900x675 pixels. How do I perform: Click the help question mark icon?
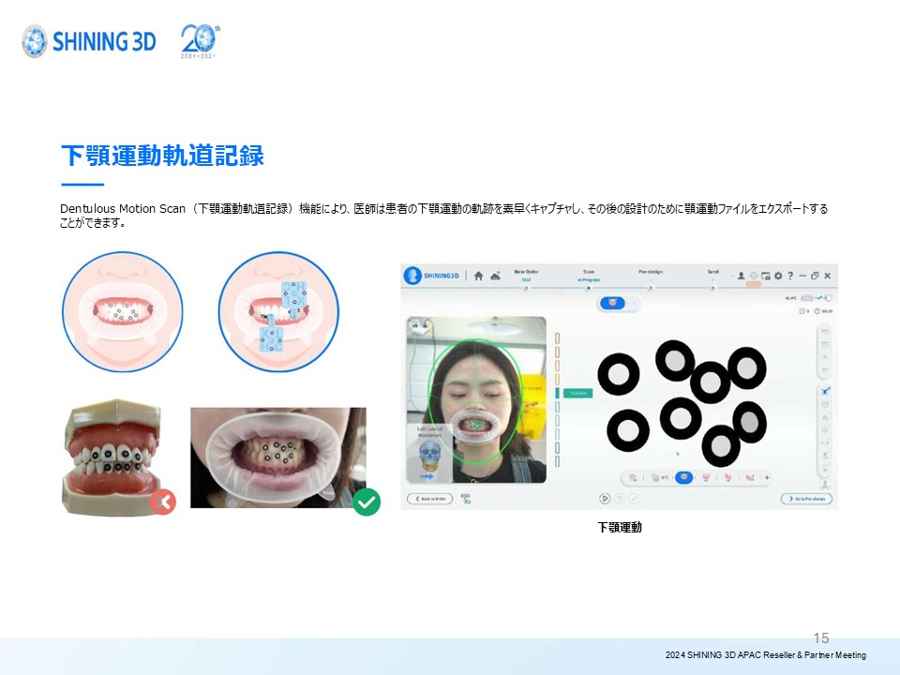click(x=789, y=276)
